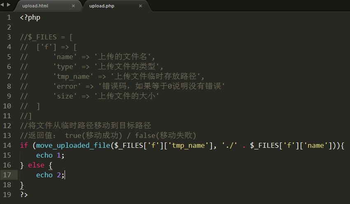The height and width of the screenshot is (204, 350).
Task: Click the true(移动成功) comment text
Action: [x=93, y=135]
